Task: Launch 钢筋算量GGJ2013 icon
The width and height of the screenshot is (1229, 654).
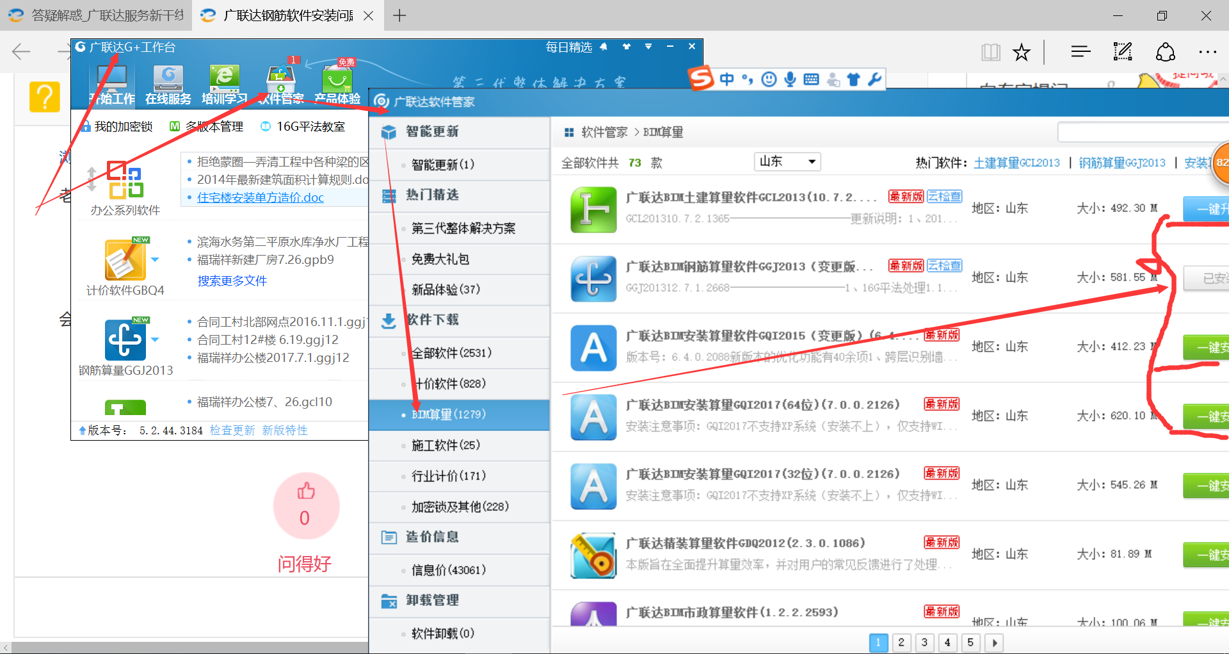Action: 125,339
